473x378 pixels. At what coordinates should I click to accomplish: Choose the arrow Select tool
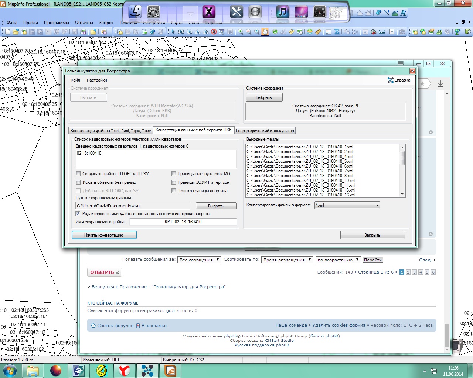pyautogui.click(x=173, y=32)
